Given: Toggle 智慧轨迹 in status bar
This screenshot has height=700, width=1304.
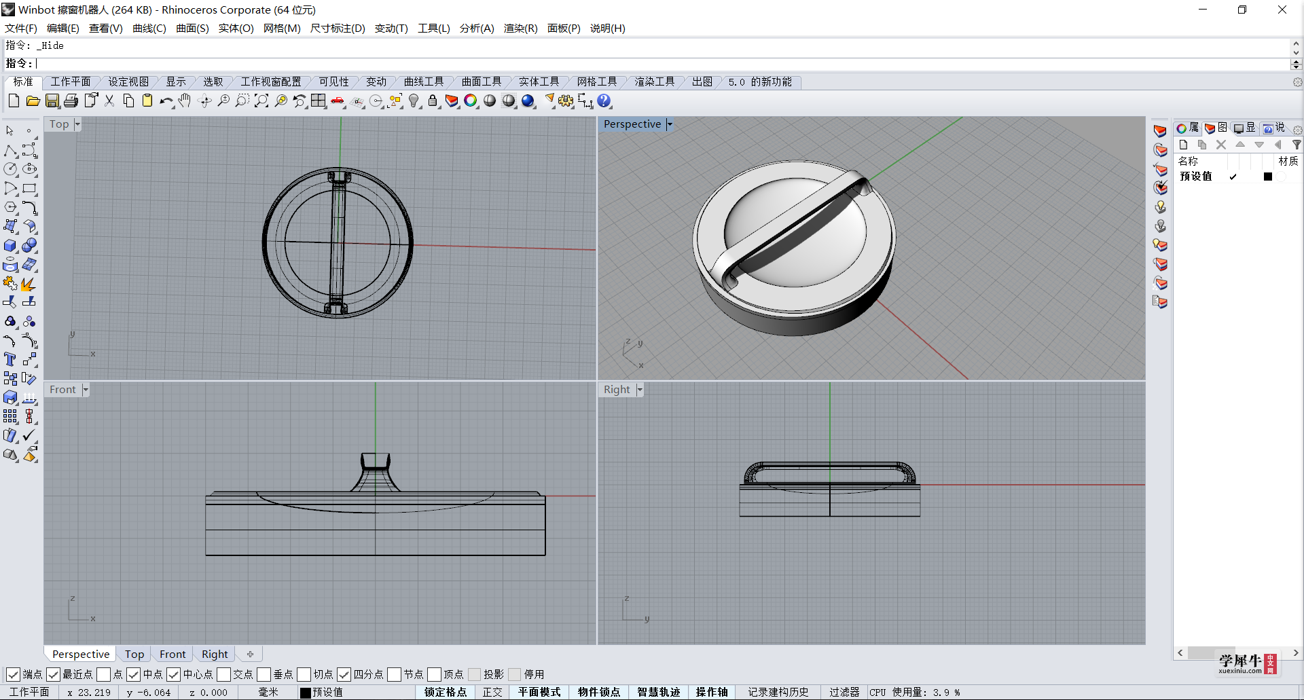Looking at the screenshot, I should point(659,692).
